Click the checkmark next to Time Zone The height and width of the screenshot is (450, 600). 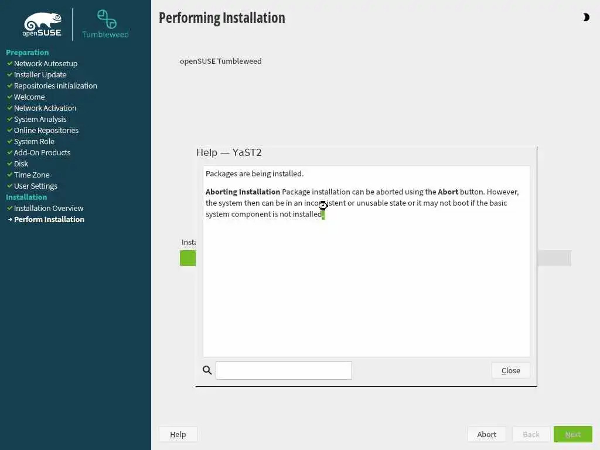pos(10,175)
